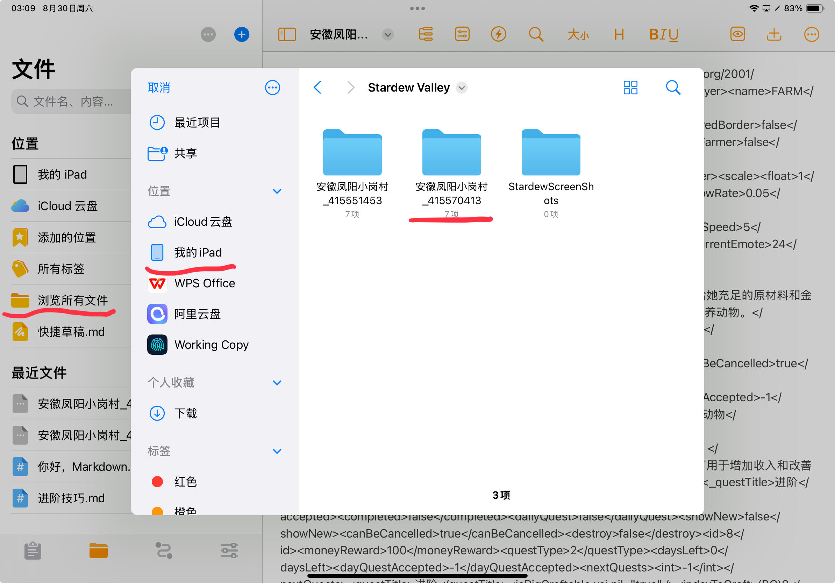Tap the H heading icon

[619, 35]
